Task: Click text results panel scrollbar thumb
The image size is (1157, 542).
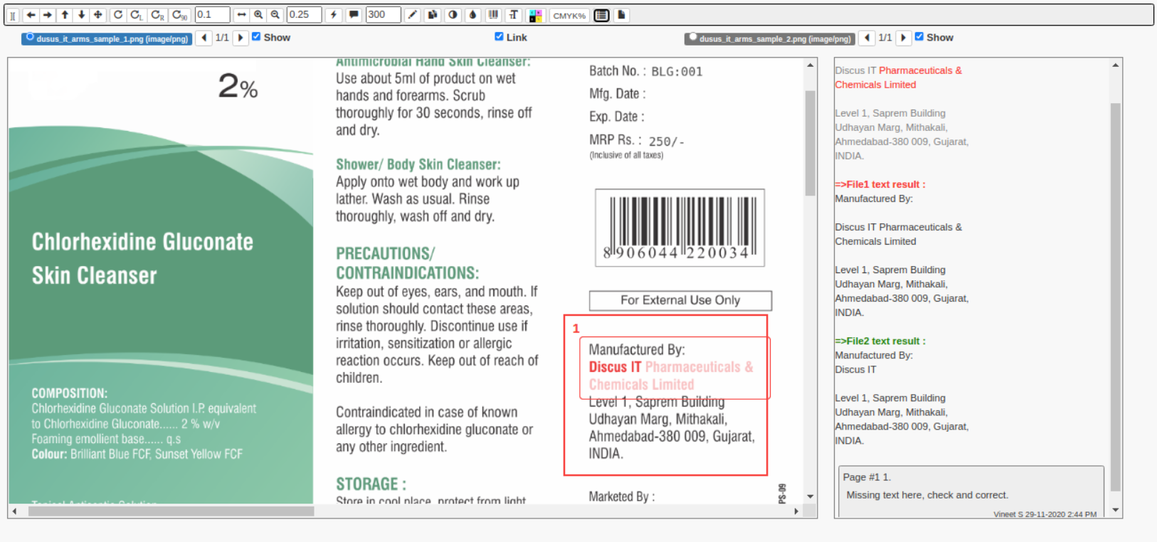Action: (1116, 297)
